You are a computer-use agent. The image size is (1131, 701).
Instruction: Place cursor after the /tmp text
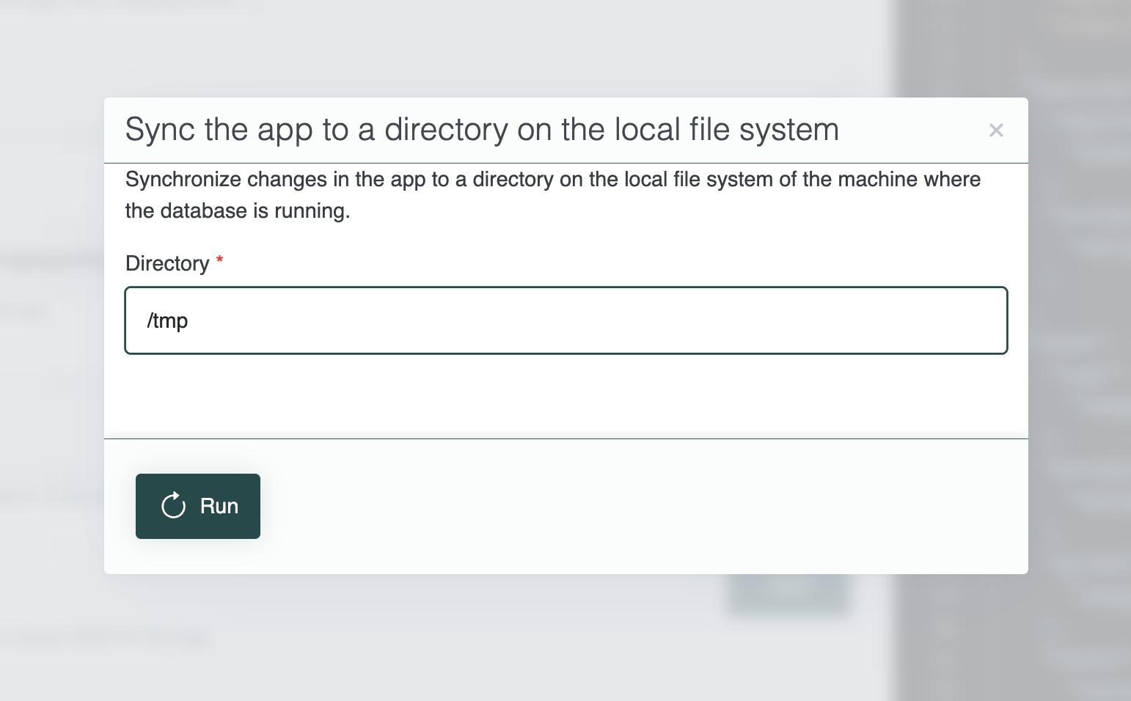[x=189, y=320]
